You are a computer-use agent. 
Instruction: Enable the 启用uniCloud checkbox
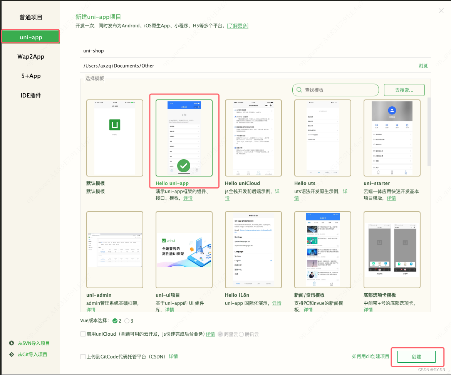click(83, 334)
